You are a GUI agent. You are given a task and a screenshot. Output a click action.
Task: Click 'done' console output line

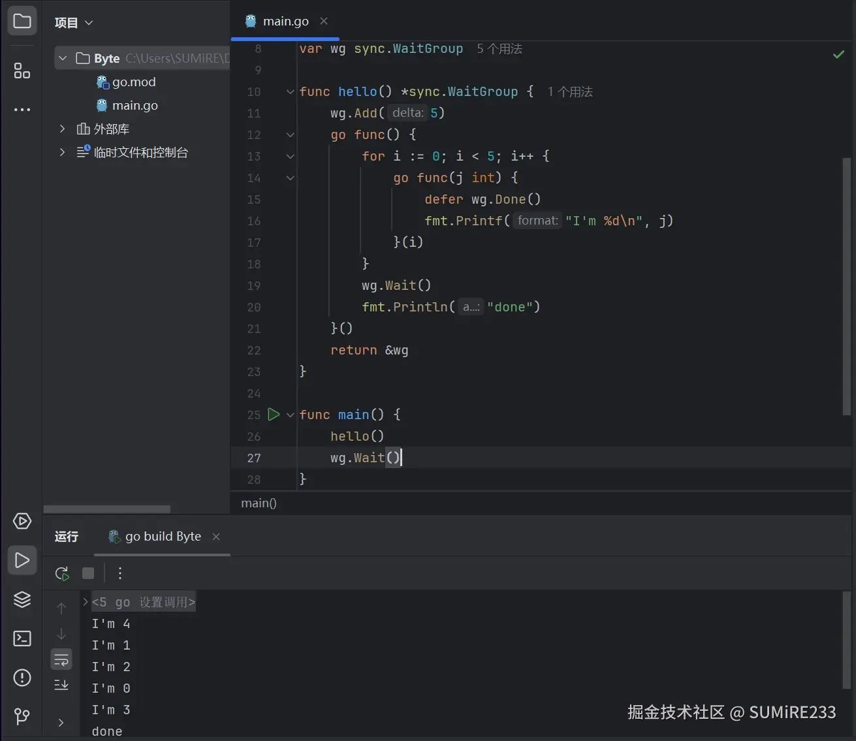(x=107, y=732)
